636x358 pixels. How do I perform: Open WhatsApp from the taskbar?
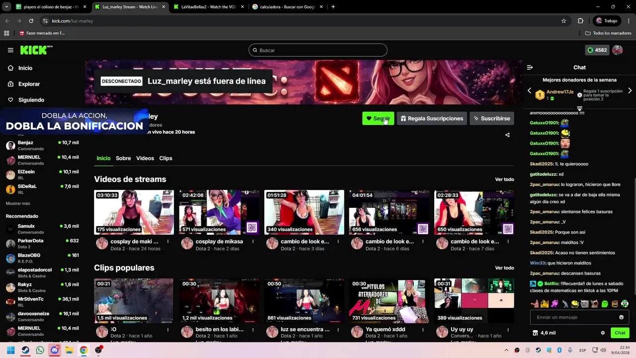click(x=40, y=350)
